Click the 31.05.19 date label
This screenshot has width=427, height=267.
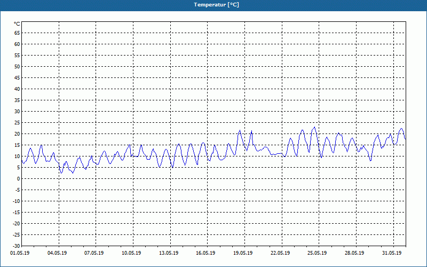click(x=392, y=253)
